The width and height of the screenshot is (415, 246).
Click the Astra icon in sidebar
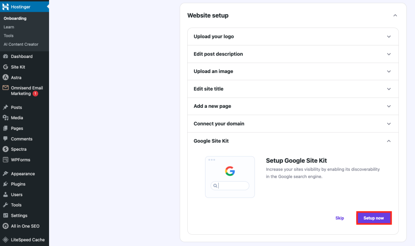[x=6, y=77]
